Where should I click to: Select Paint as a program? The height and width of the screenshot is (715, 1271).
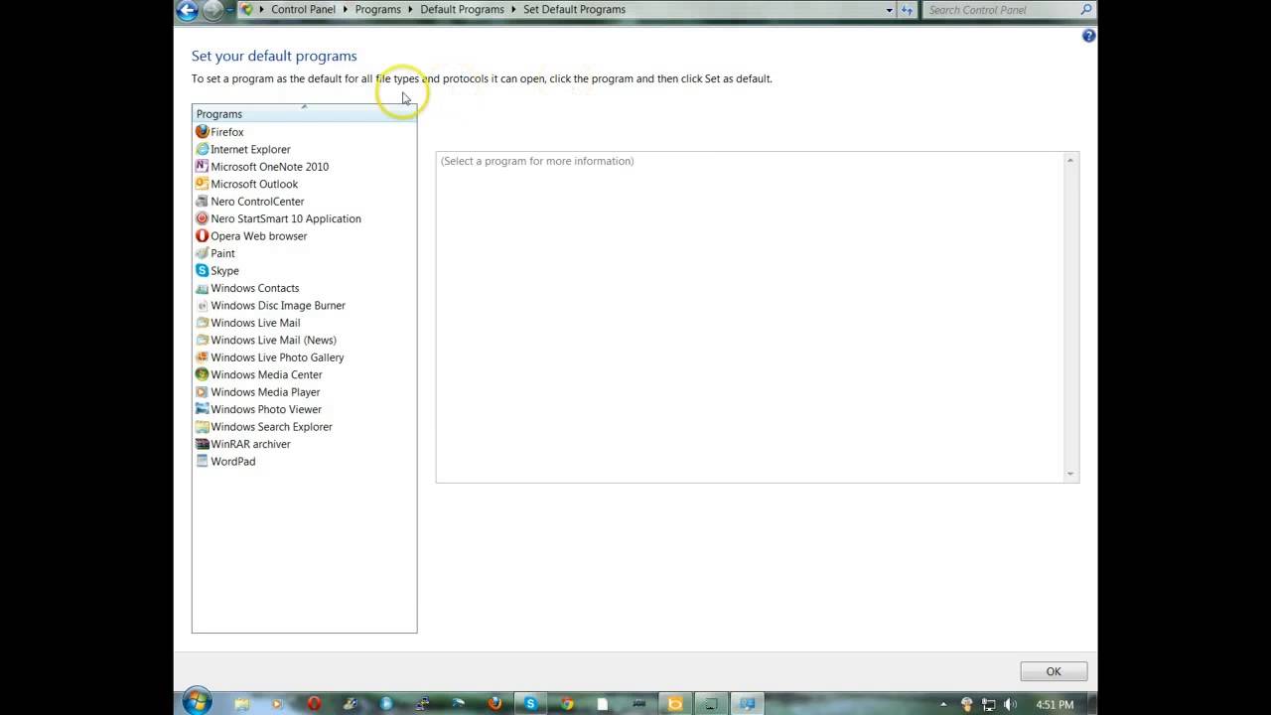tap(222, 253)
